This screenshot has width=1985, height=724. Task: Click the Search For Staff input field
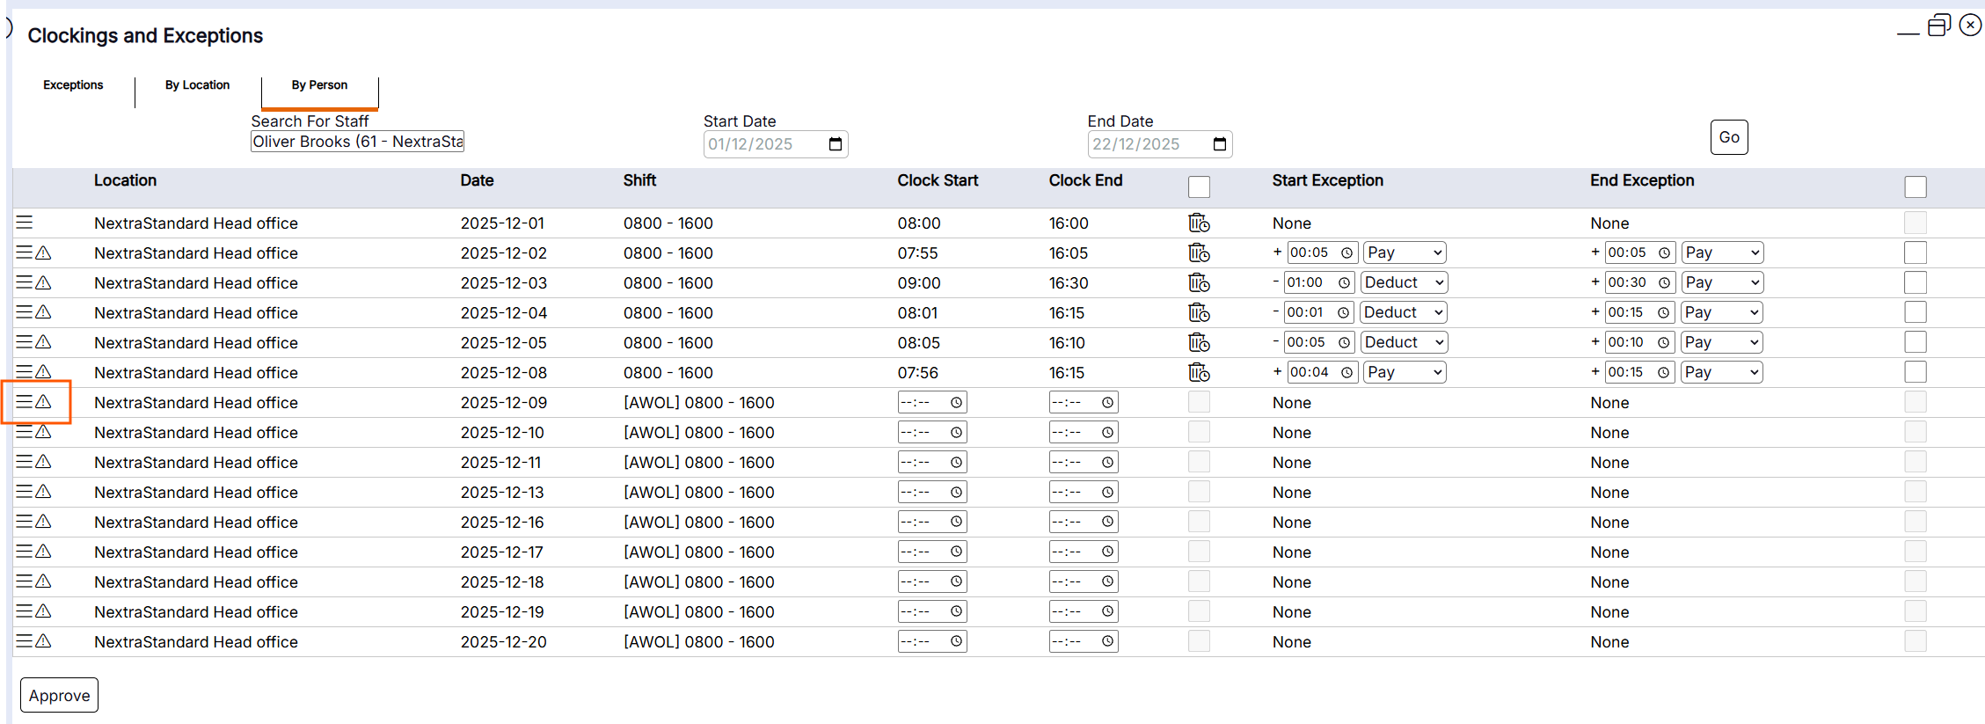357,142
